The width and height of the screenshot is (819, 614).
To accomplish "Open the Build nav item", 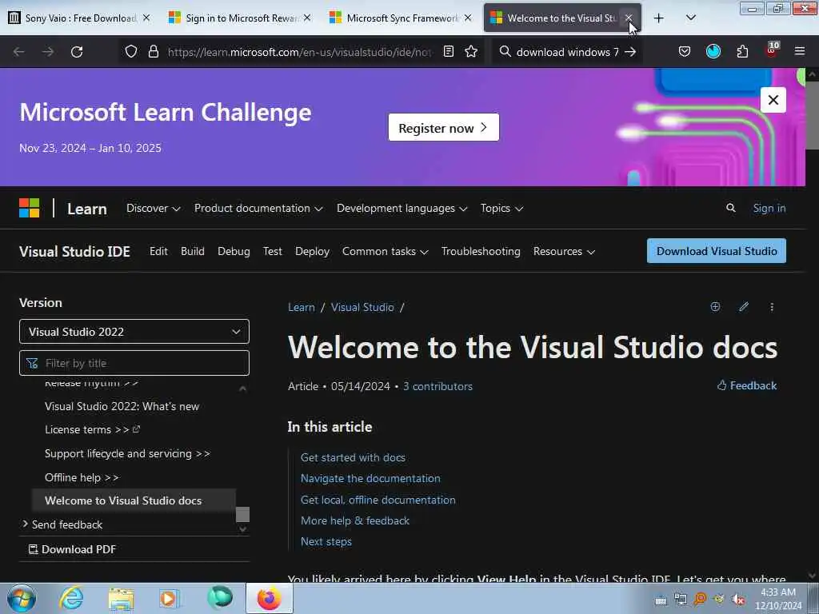I will (192, 251).
